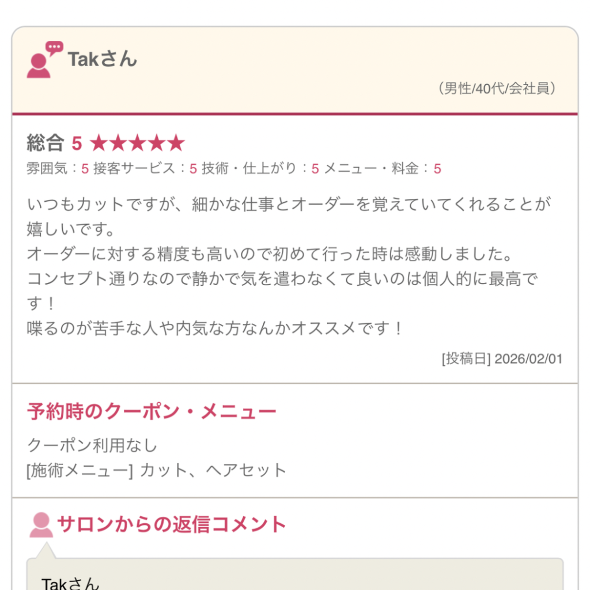Click the line 喋るのが苦手な人 in the review
The width and height of the screenshot is (590, 590).
(216, 328)
